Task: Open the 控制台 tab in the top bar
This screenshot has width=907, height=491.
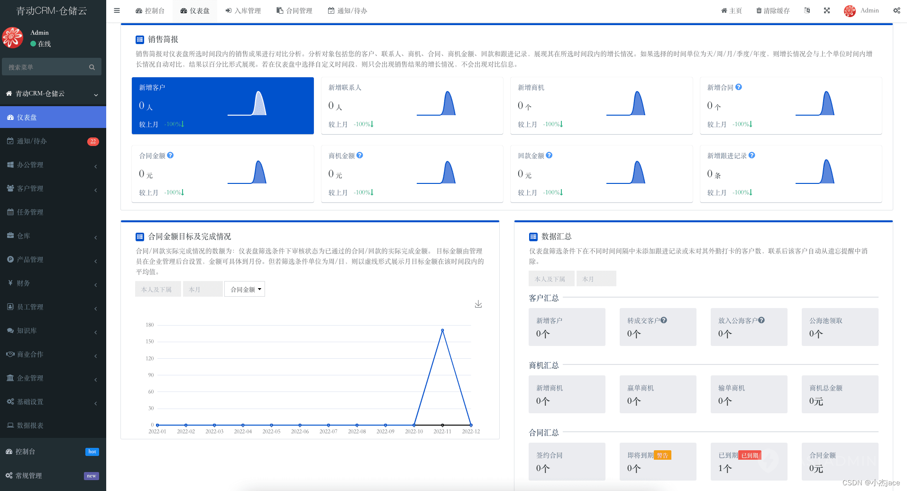Action: 150,10
